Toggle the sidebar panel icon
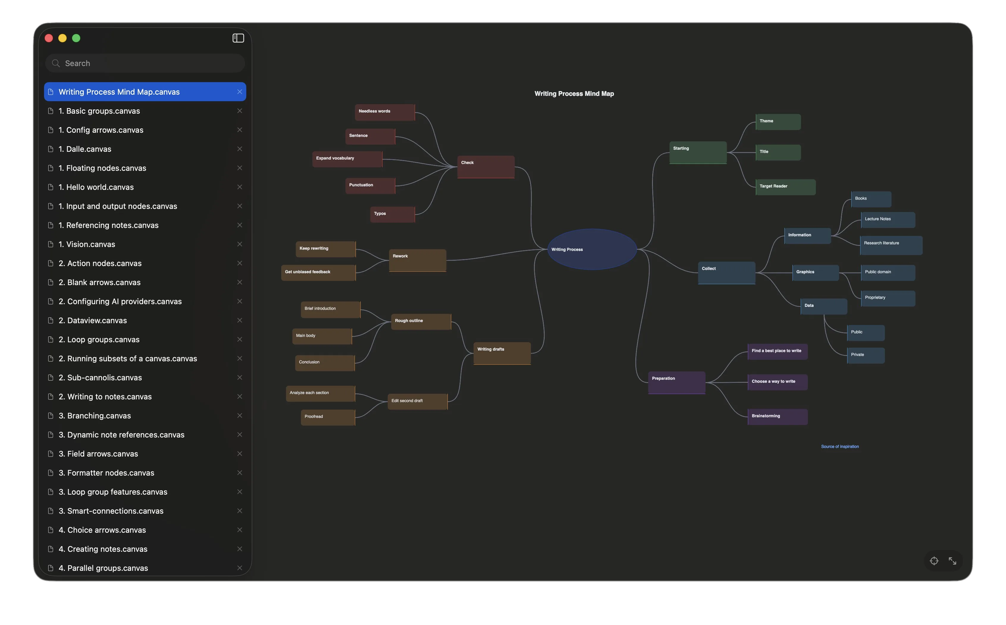The width and height of the screenshot is (1006, 625). pos(238,38)
